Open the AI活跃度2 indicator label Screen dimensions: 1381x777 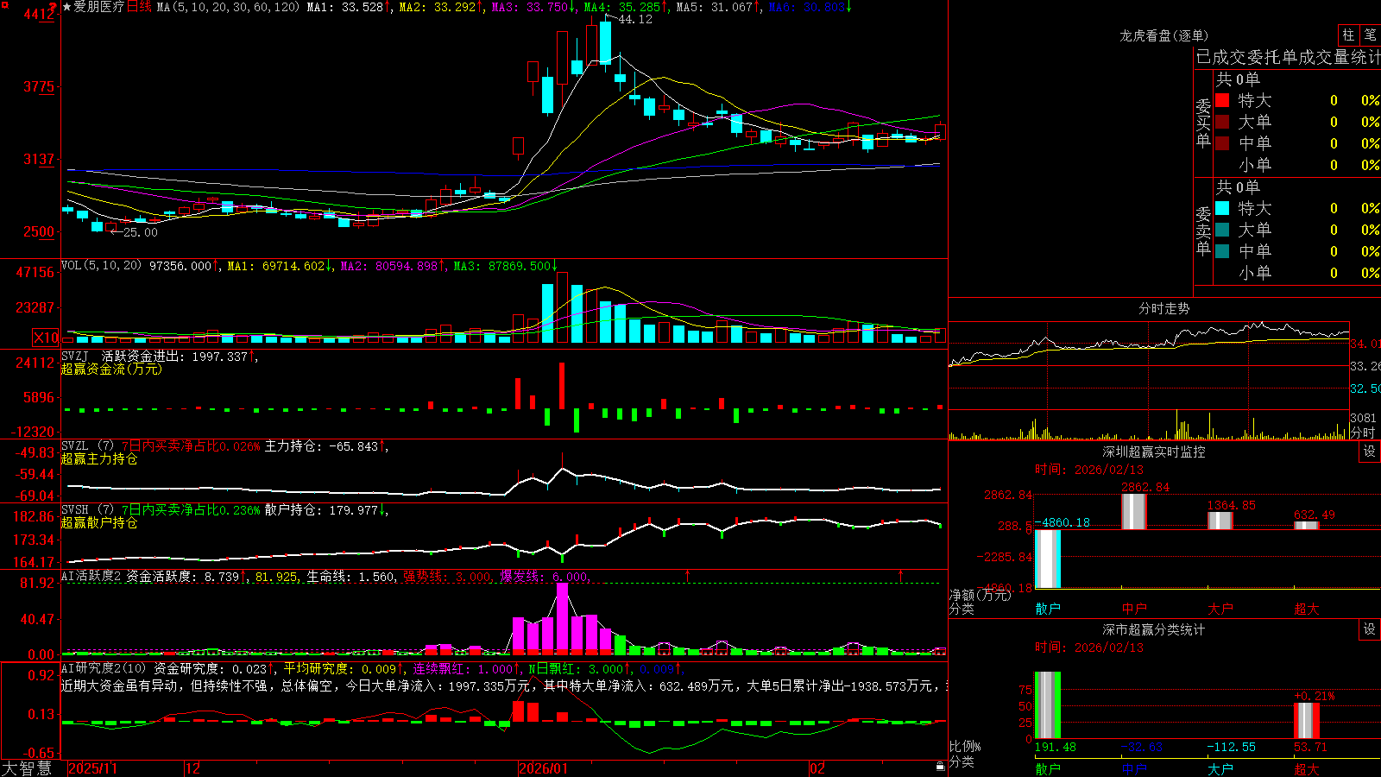pos(91,577)
